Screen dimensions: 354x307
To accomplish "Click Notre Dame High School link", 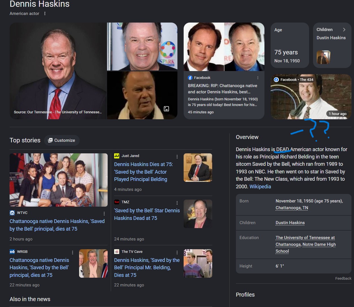I will point(306,248).
